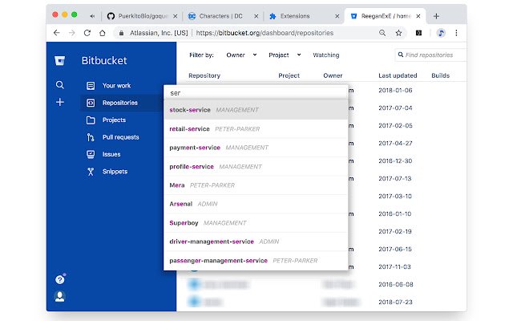Click the Your work icon

91,86
